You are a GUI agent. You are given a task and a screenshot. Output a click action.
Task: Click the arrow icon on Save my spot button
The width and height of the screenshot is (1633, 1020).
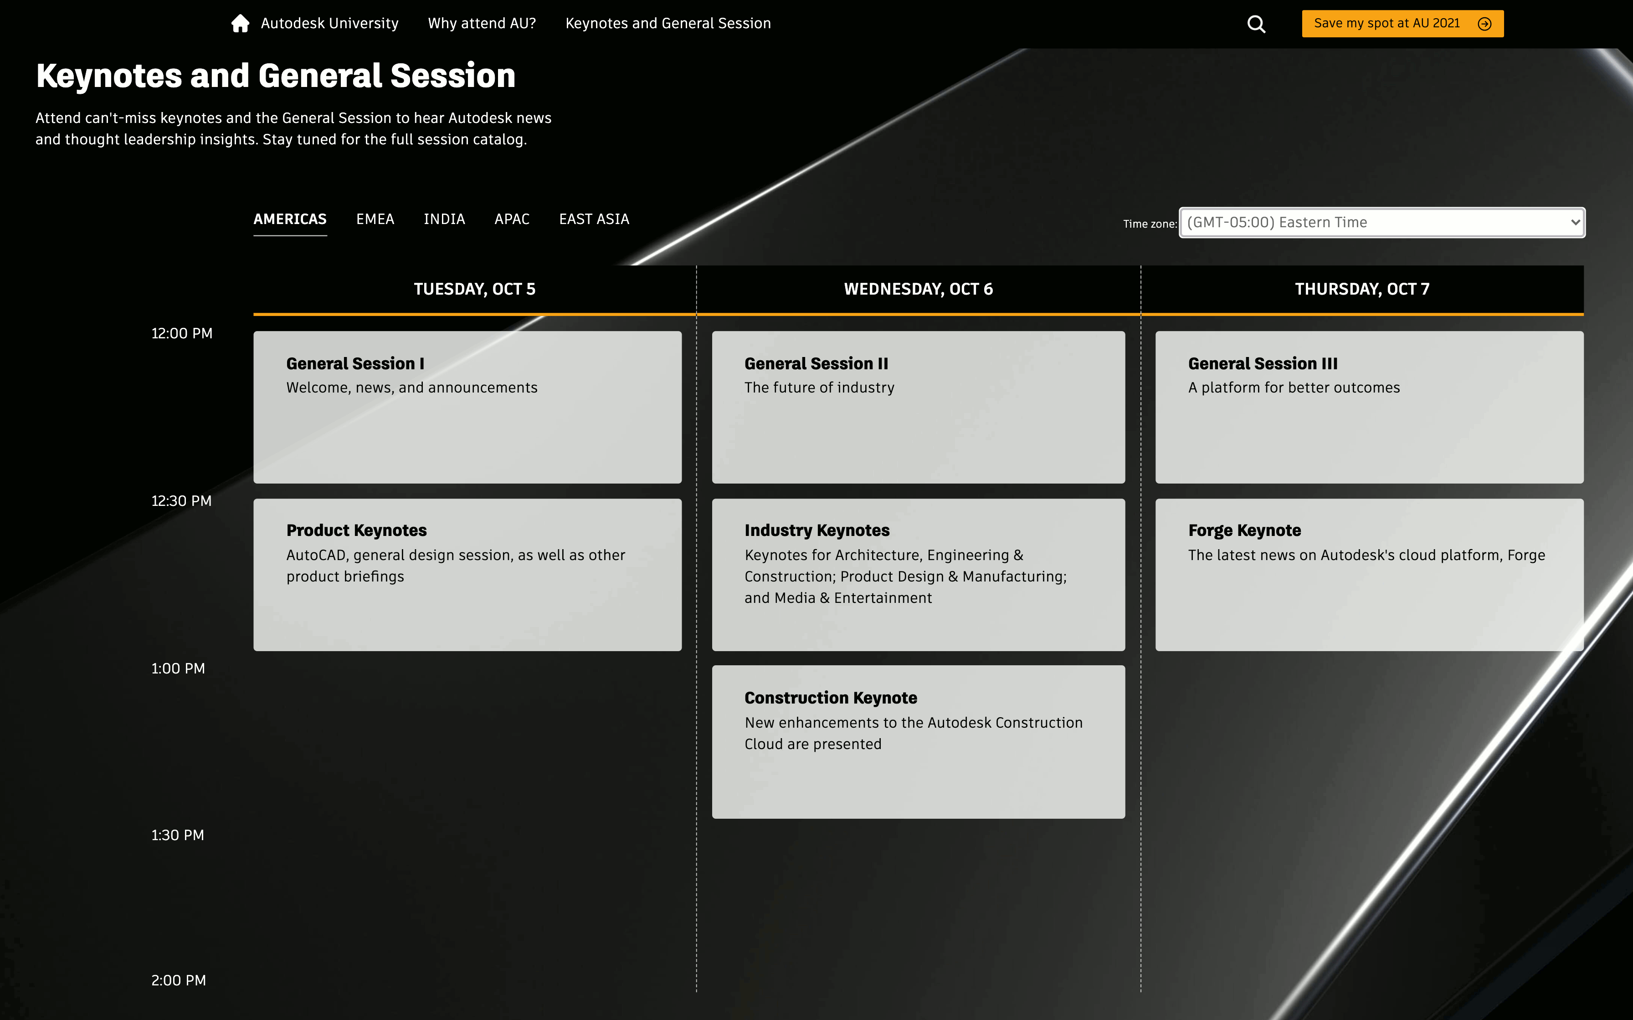click(x=1484, y=24)
